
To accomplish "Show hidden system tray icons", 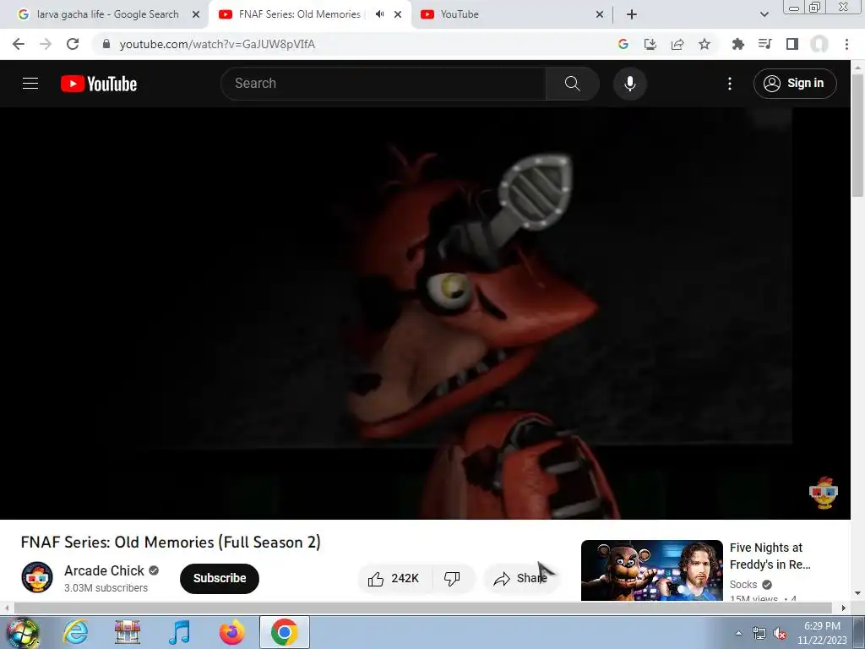I will click(x=738, y=633).
